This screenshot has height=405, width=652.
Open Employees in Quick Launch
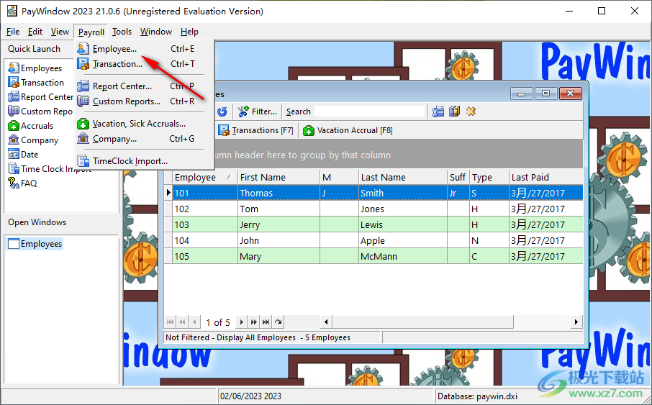(35, 68)
